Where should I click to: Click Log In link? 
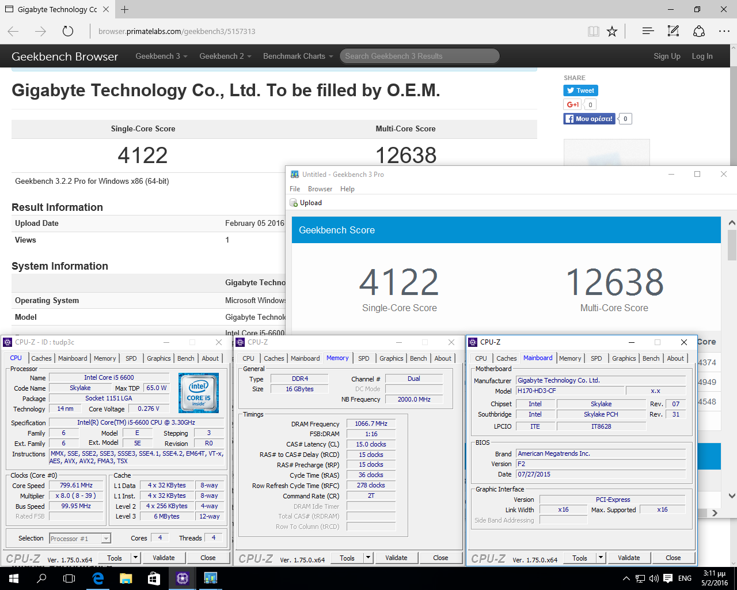[x=702, y=56]
